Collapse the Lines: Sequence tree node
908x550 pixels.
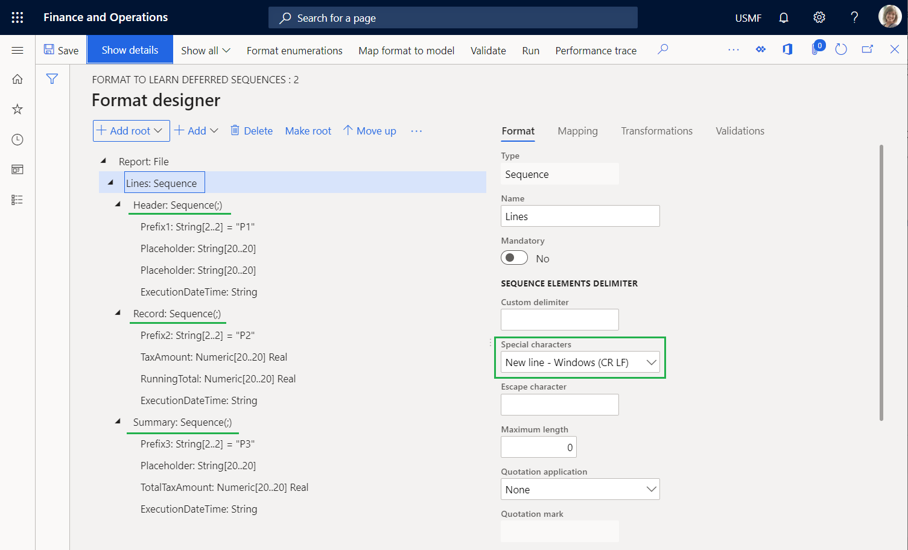click(x=110, y=183)
